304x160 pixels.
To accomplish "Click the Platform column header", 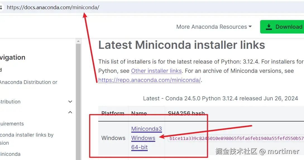I will click(113, 113).
